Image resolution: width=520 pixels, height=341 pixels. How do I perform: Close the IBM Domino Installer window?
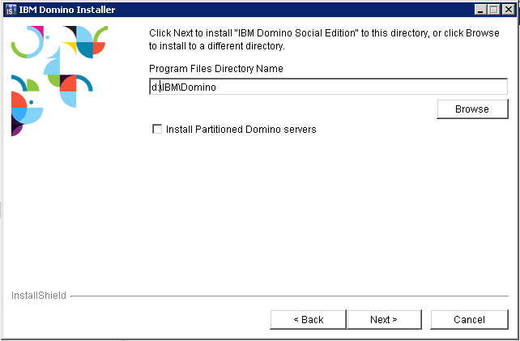coord(508,10)
